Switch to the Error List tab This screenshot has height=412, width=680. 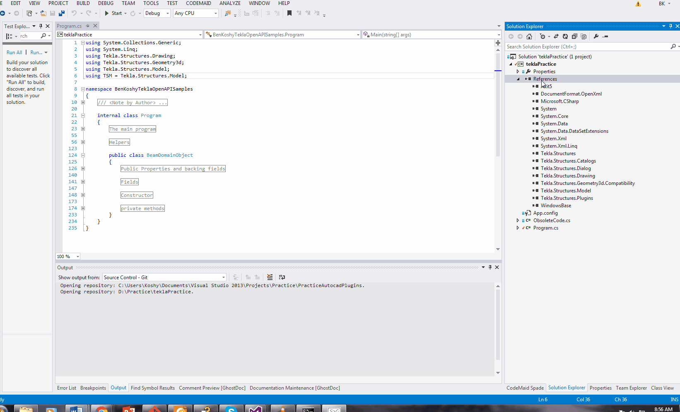(66, 388)
